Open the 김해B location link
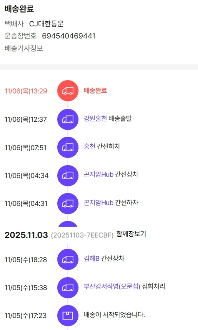The width and height of the screenshot is (198, 330). coord(91,259)
